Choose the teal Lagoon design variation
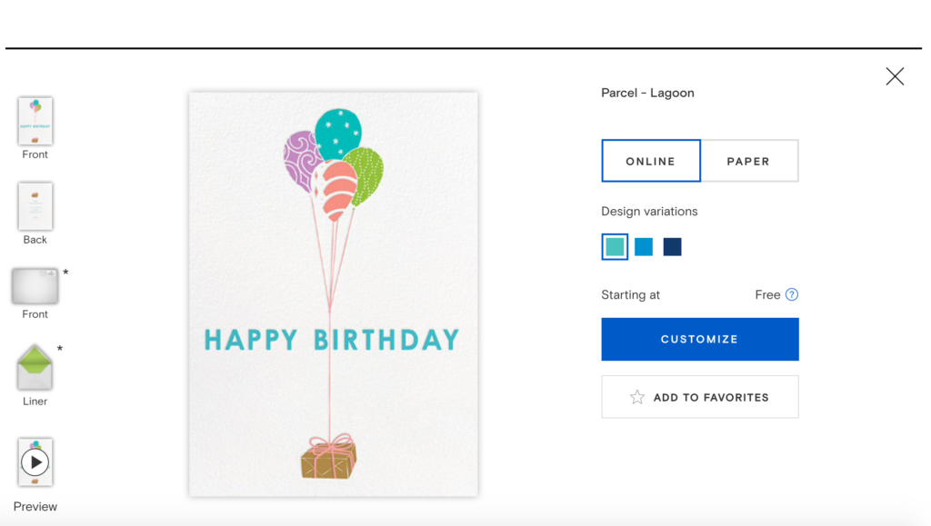Viewport: 931px width, 526px height. click(615, 247)
